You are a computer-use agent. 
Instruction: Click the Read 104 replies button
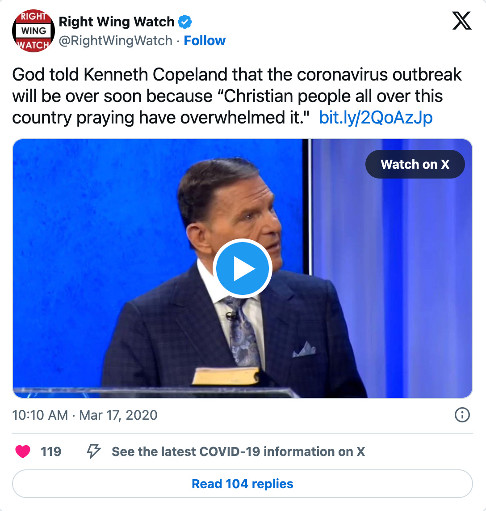point(243,484)
